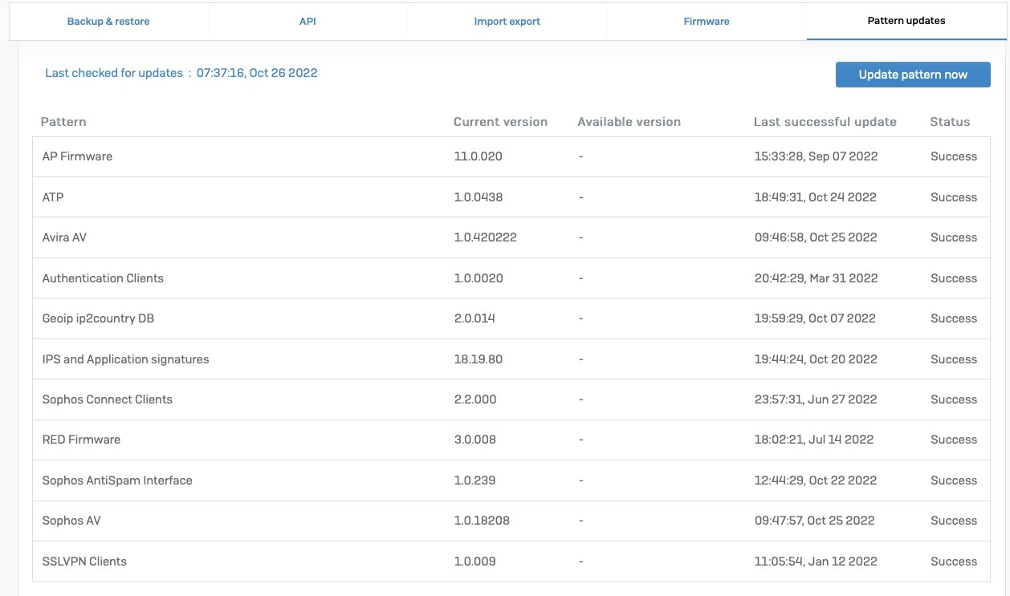Select the ATP pattern name
This screenshot has height=596, width=1010.
point(53,197)
